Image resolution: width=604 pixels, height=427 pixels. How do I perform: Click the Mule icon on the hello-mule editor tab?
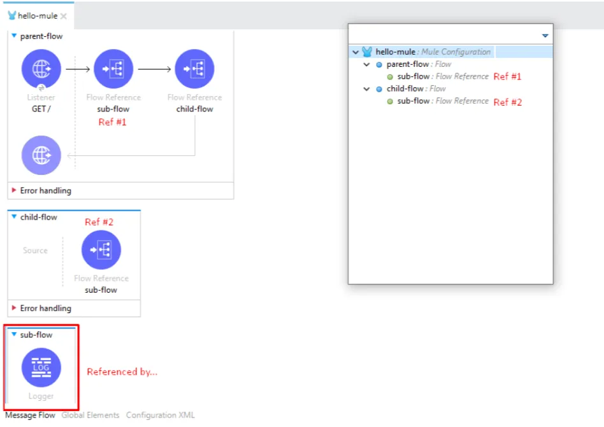click(12, 15)
